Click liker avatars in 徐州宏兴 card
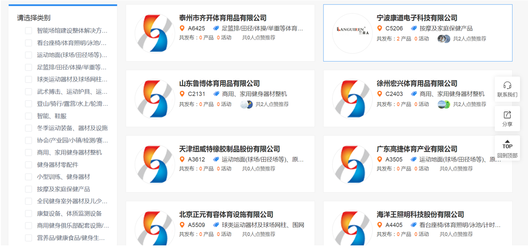The width and height of the screenshot is (528, 248). (444, 105)
